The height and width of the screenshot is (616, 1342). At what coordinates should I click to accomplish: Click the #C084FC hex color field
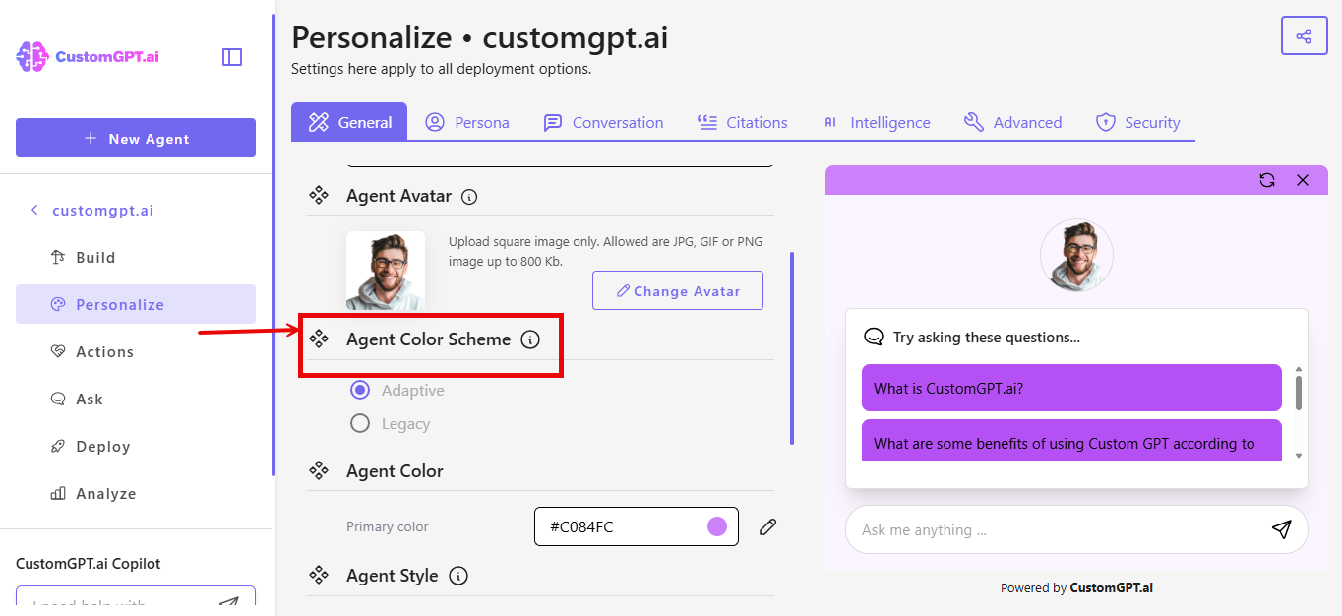(637, 526)
